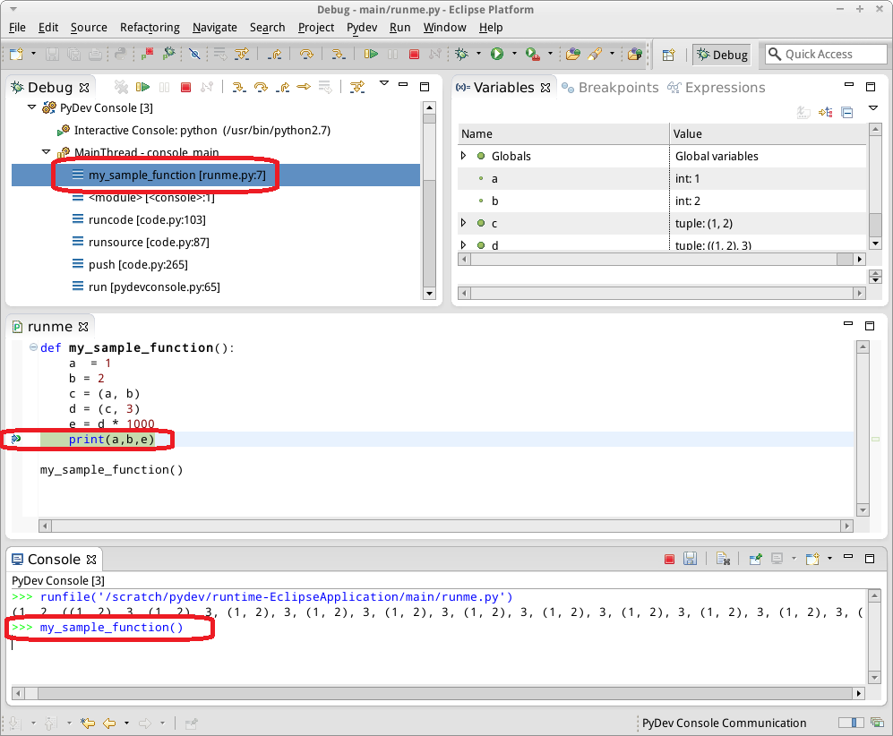This screenshot has width=893, height=736.
Task: Click Step Return in Debug view toolbar
Action: coord(282,87)
